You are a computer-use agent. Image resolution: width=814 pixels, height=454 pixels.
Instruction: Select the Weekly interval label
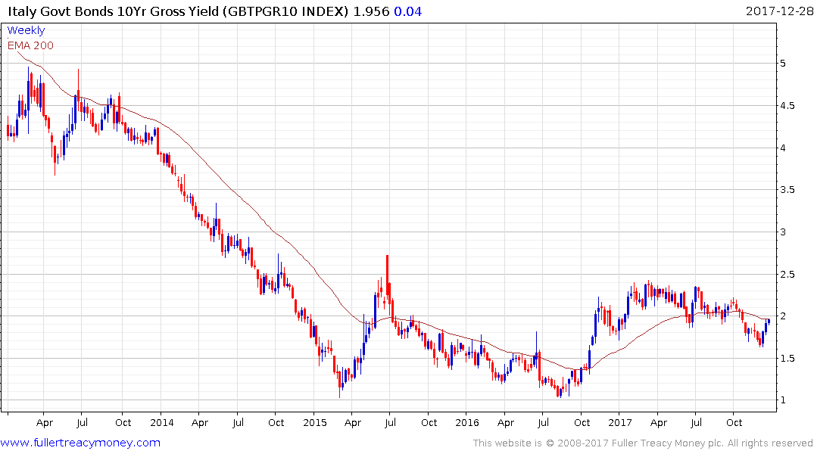point(26,30)
